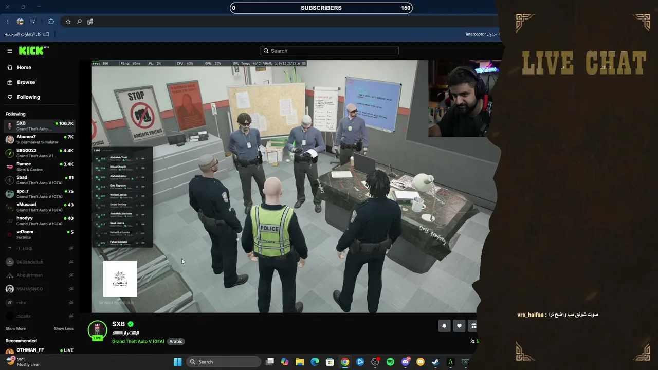Click the Kick search field
658x370 pixels.
329,51
